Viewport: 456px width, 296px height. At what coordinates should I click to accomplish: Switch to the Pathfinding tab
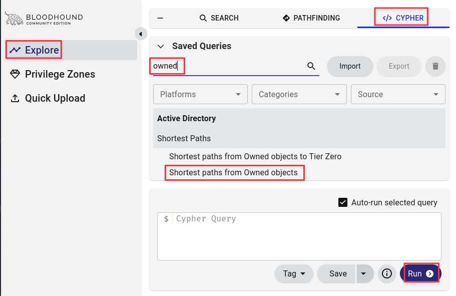pos(311,18)
